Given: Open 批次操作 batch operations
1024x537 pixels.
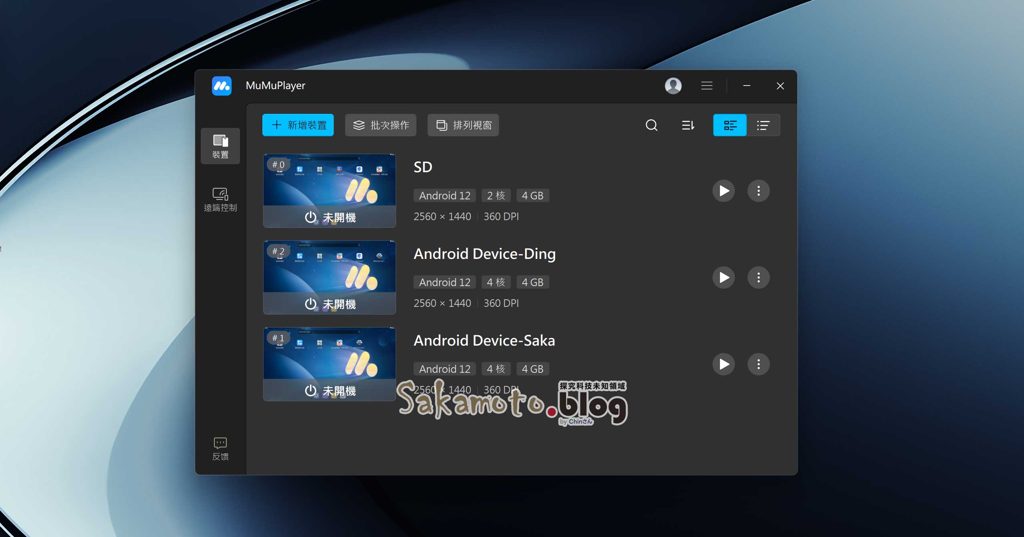Looking at the screenshot, I should pos(381,125).
